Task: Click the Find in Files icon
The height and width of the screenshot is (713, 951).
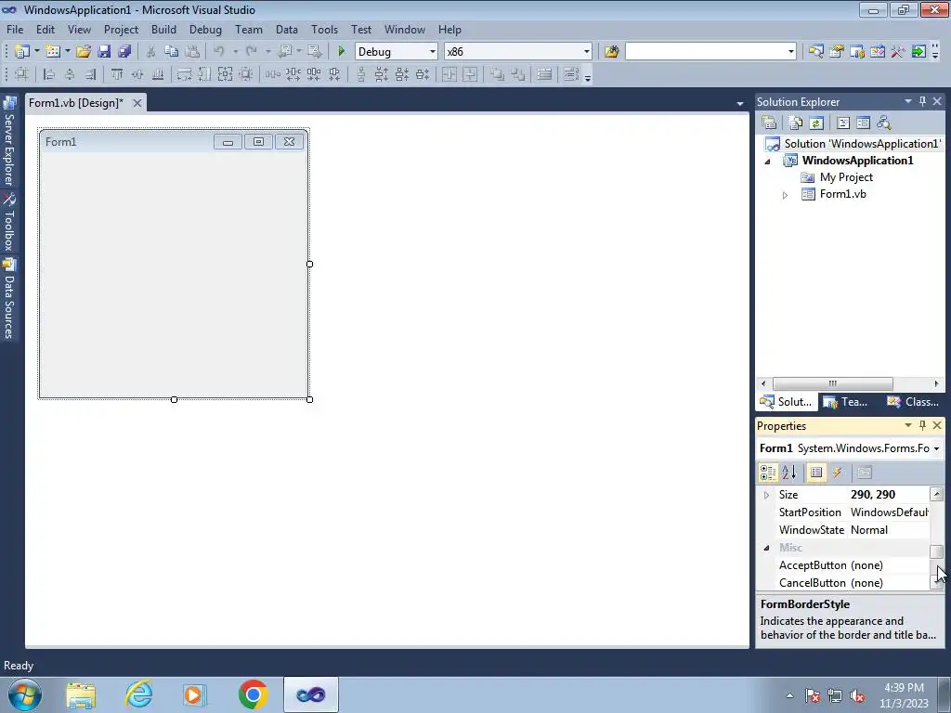Action: tap(611, 52)
